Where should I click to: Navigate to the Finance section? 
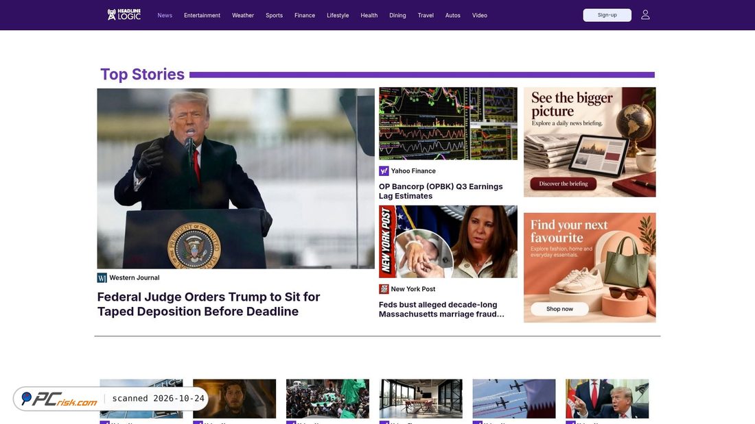305,15
